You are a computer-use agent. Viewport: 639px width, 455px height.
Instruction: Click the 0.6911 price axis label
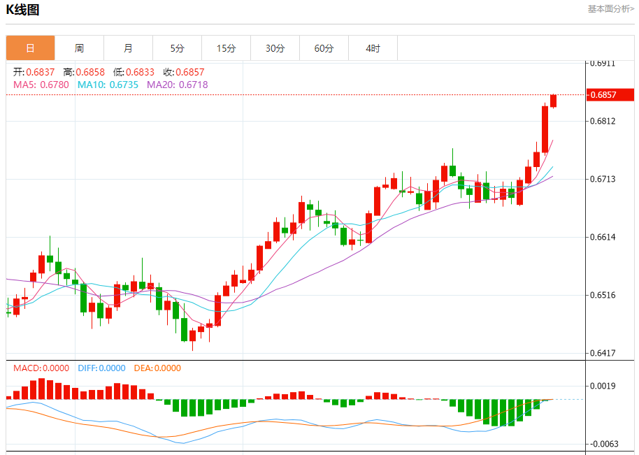602,63
